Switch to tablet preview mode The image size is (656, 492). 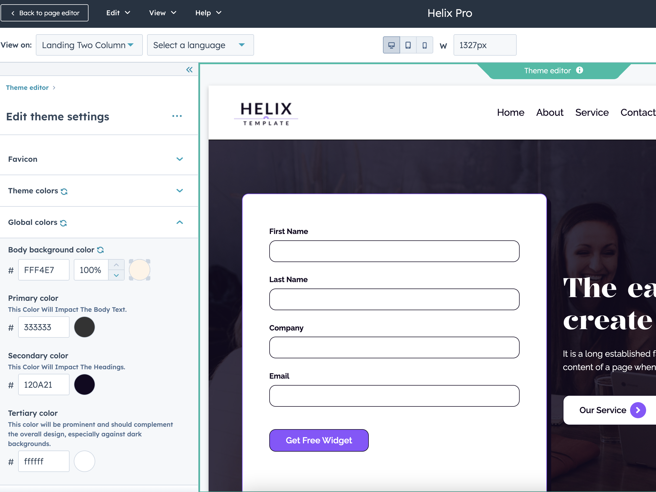[x=408, y=45]
